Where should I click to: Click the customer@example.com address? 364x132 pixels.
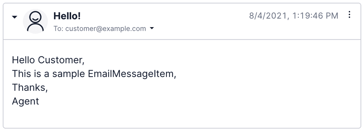pos(106,29)
